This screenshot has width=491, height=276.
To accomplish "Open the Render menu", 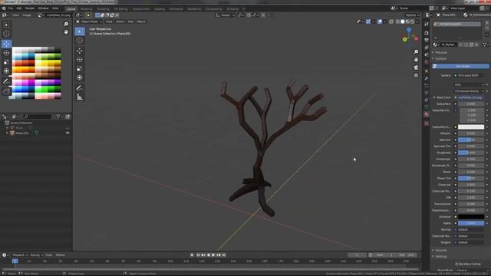I will coord(30,8).
